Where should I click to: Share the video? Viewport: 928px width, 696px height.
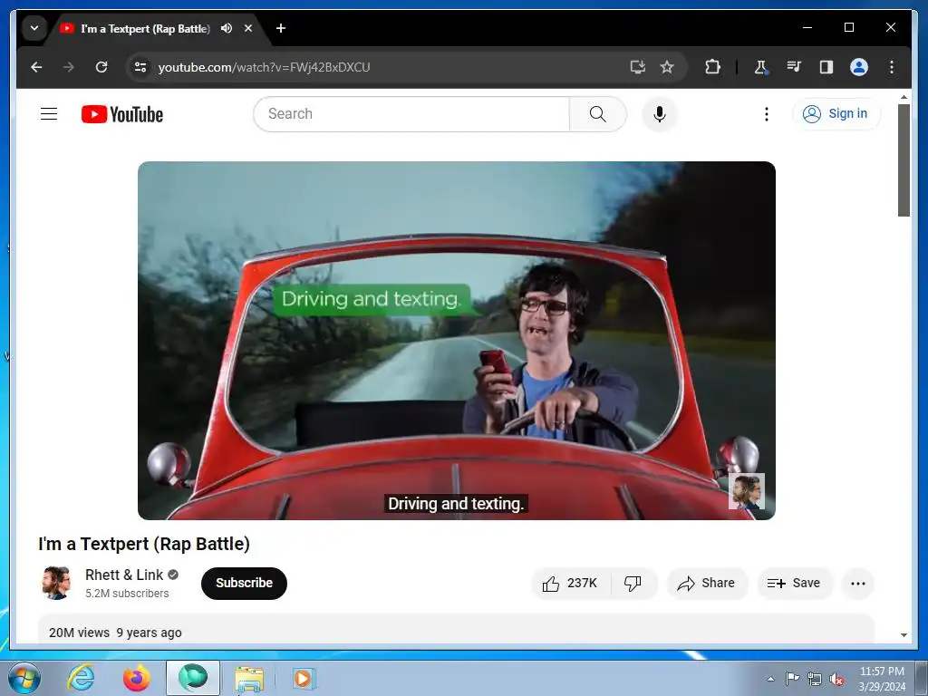pyautogui.click(x=707, y=584)
